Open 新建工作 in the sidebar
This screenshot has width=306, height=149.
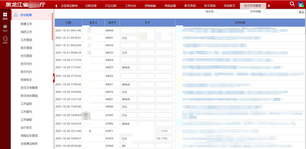(26, 24)
